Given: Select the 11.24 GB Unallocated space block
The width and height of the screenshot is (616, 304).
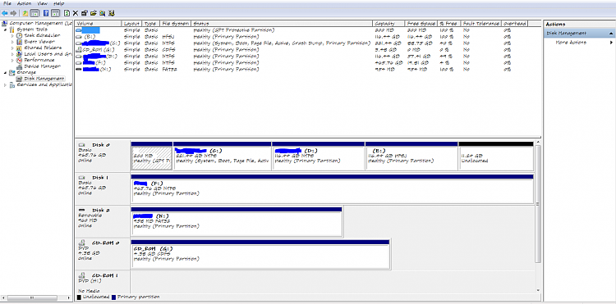Looking at the screenshot, I should pyautogui.click(x=496, y=156).
